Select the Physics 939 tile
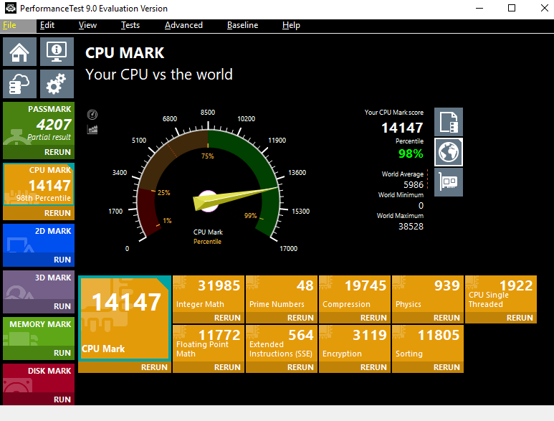This screenshot has height=421, width=554. 428,294
